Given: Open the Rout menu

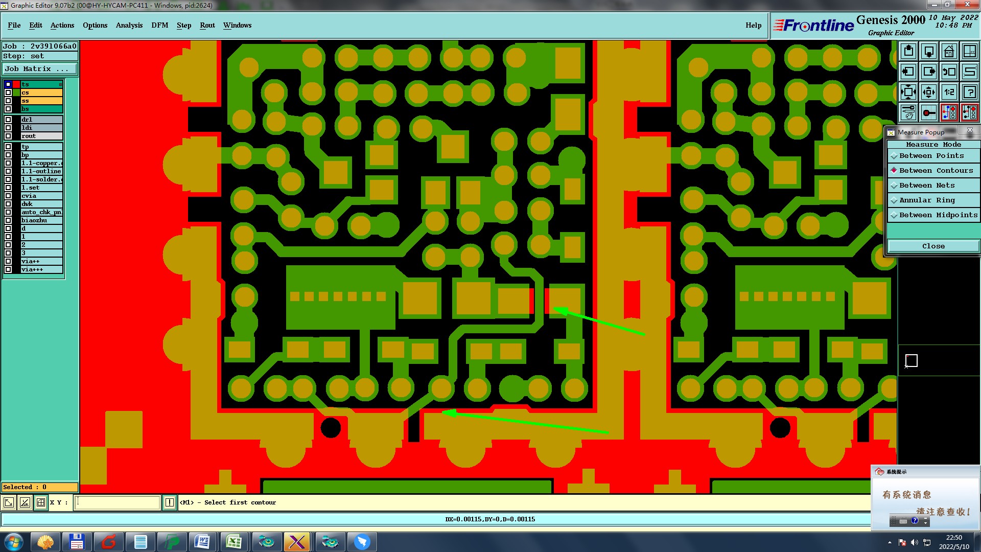Looking at the screenshot, I should pyautogui.click(x=207, y=25).
